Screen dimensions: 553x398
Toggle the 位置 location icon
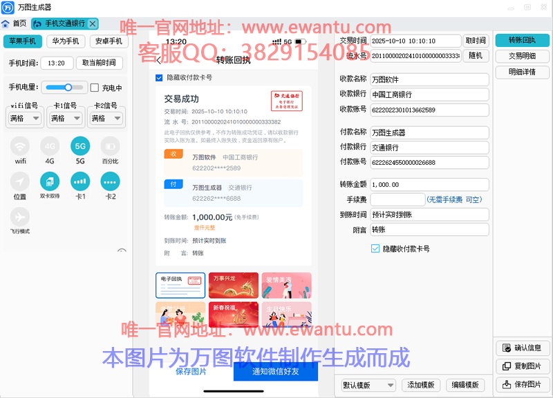[20, 181]
